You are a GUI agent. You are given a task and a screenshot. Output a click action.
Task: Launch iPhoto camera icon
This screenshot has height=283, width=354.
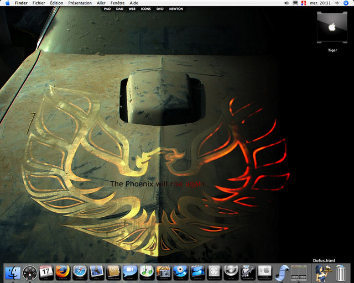coord(164,272)
